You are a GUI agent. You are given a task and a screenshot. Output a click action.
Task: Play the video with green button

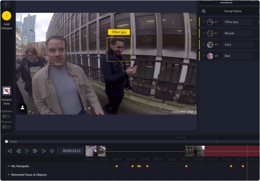point(27,151)
